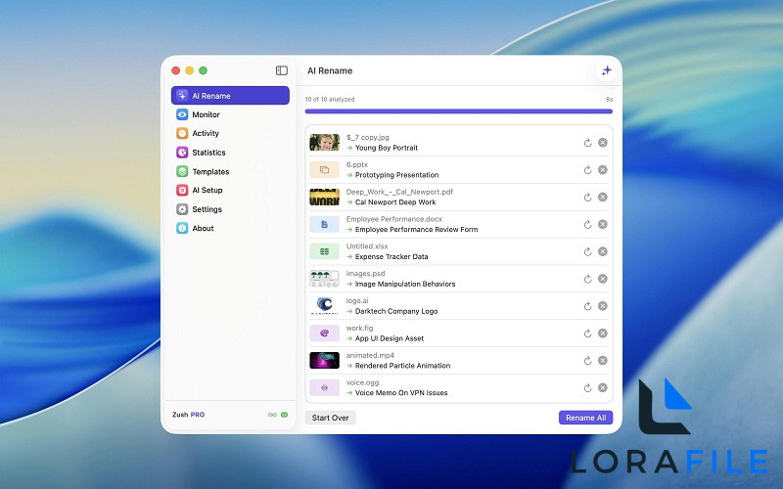Remove $_7 copy.jpg from the list
The width and height of the screenshot is (783, 489).
tap(603, 143)
